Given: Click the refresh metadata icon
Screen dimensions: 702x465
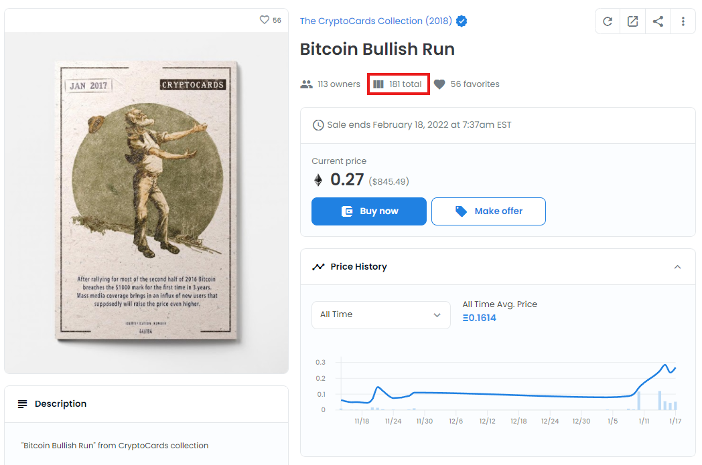Looking at the screenshot, I should pos(607,21).
